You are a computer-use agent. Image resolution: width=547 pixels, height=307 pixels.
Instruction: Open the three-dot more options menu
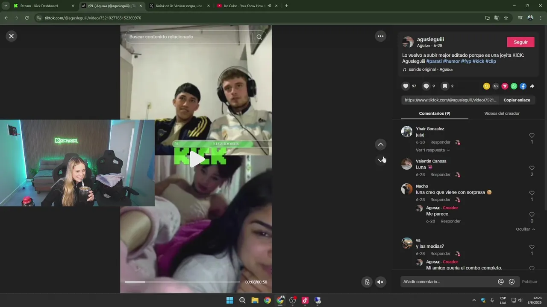click(380, 36)
